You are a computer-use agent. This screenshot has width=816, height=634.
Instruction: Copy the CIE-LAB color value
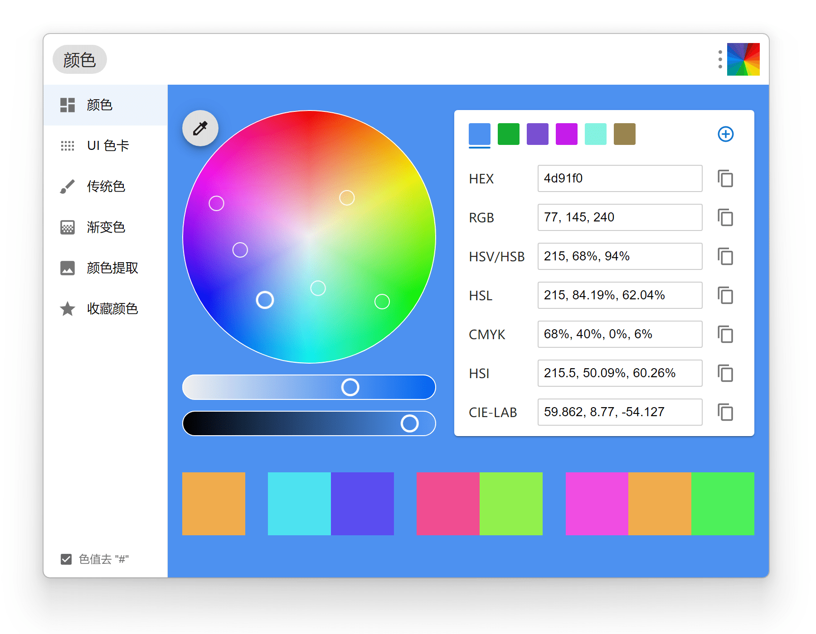point(725,412)
